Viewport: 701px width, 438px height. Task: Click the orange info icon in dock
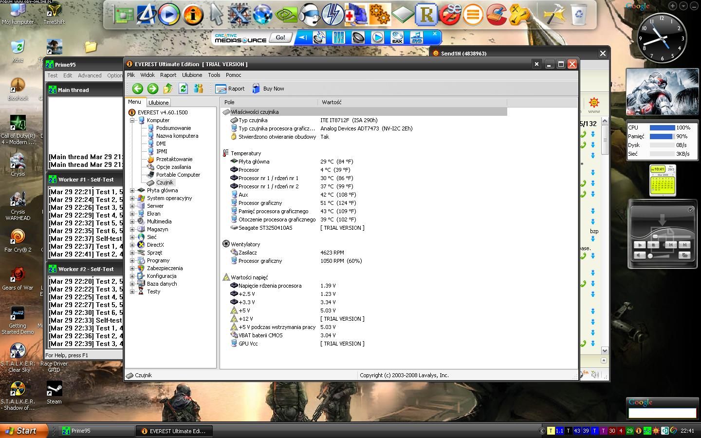point(193,15)
